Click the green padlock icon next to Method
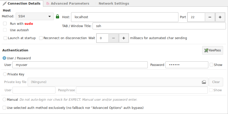228x114 pixels. click(58, 16)
